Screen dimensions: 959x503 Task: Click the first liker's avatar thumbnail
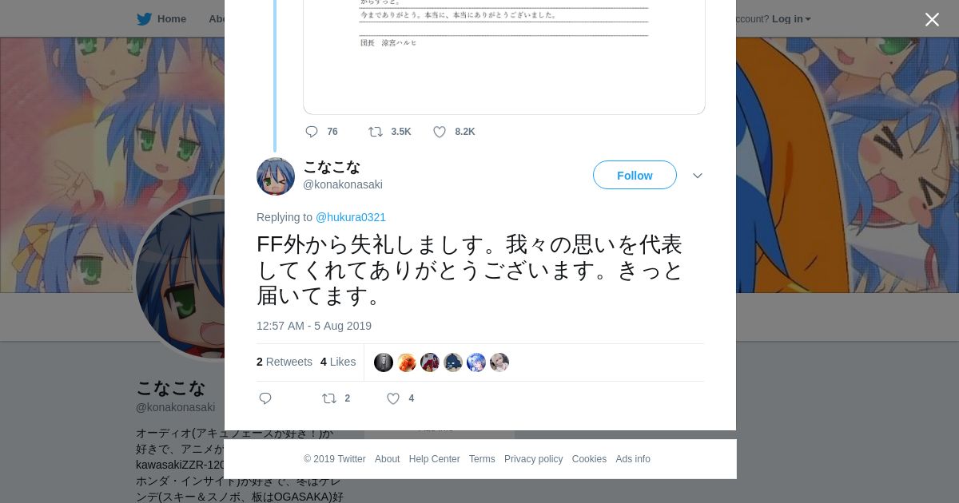coord(384,362)
